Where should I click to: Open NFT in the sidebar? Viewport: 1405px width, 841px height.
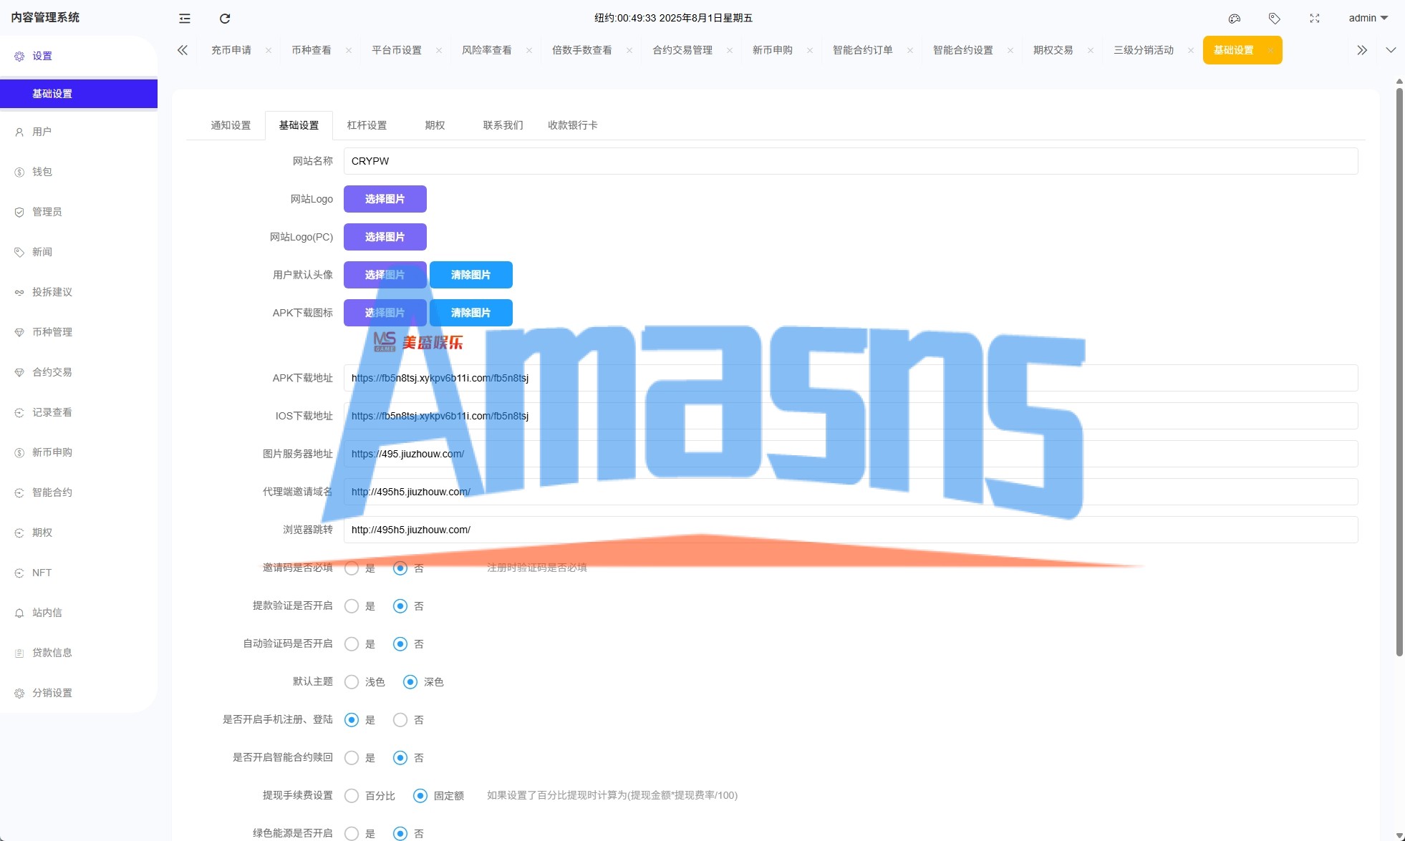[79, 573]
